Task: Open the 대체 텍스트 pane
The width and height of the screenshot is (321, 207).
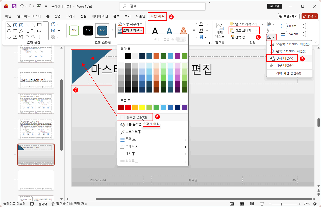Action: click(220, 30)
